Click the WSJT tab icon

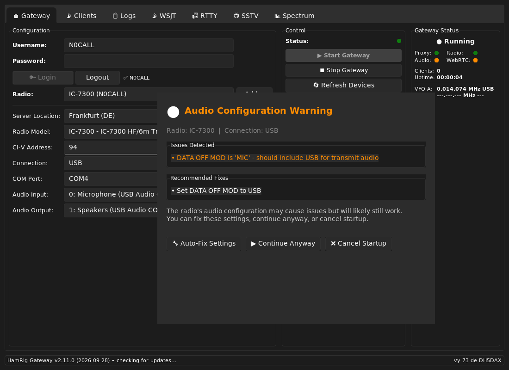[x=155, y=16]
